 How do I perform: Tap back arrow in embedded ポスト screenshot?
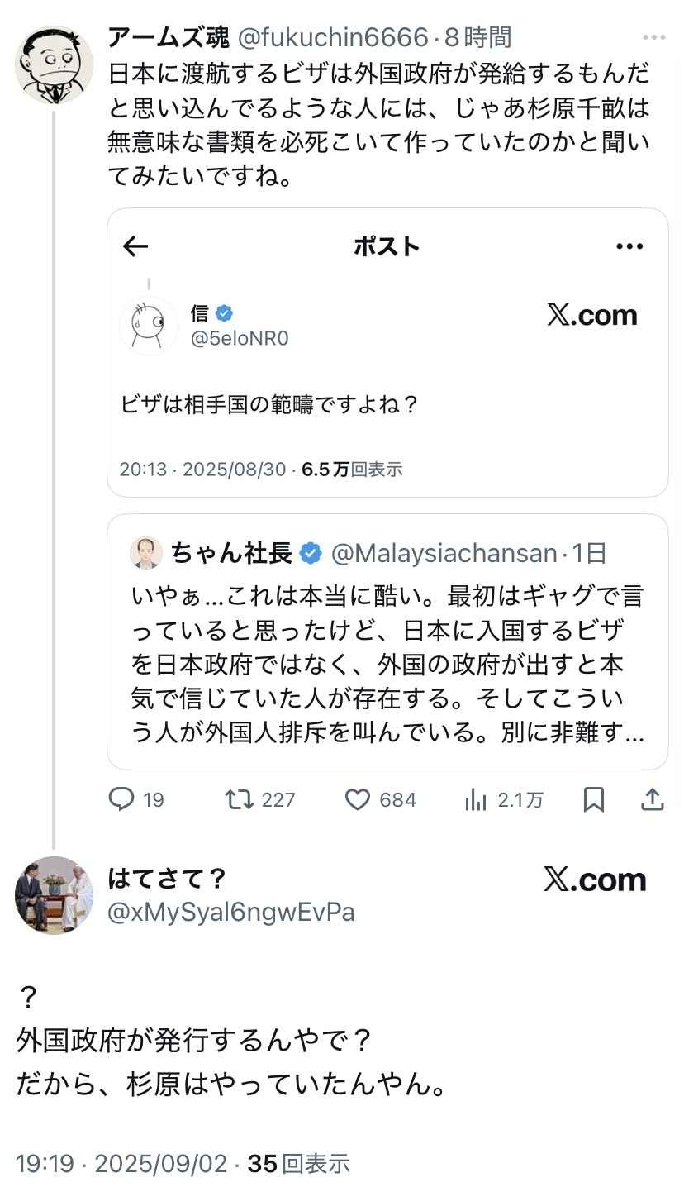click(x=135, y=246)
